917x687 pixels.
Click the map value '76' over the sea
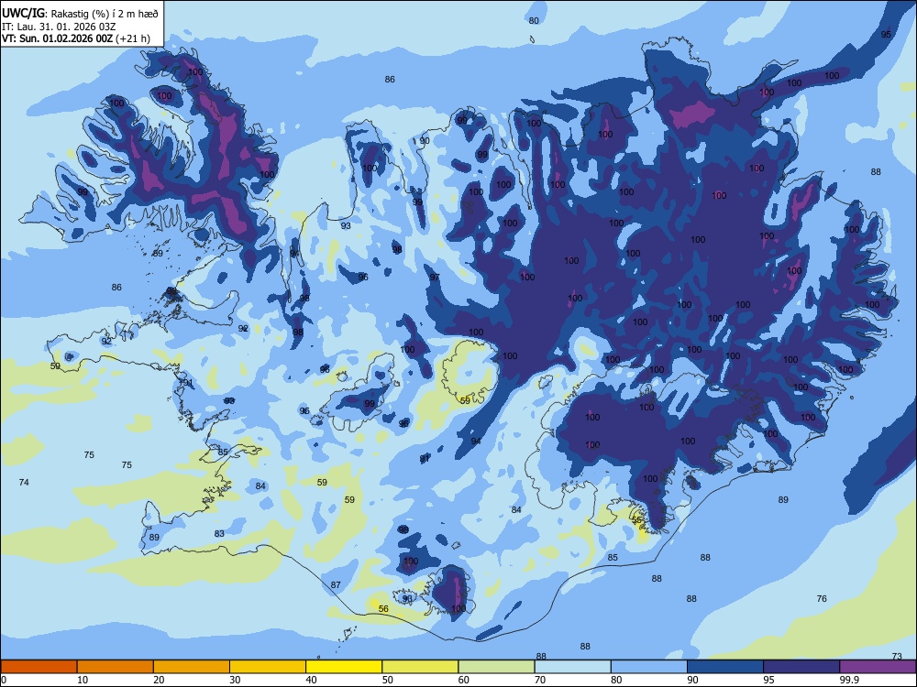pyautogui.click(x=822, y=598)
